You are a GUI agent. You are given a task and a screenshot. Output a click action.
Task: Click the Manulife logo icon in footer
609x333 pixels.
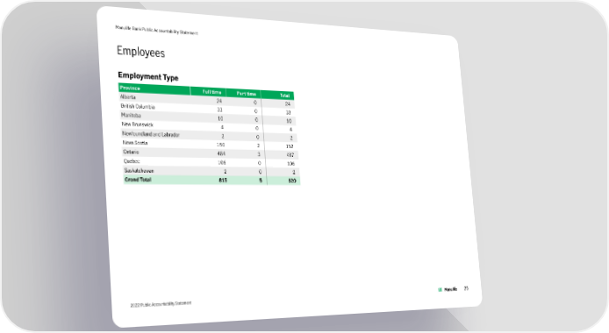click(440, 289)
